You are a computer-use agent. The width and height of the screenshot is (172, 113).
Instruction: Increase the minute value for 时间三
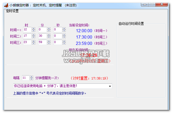click(x=49, y=41)
